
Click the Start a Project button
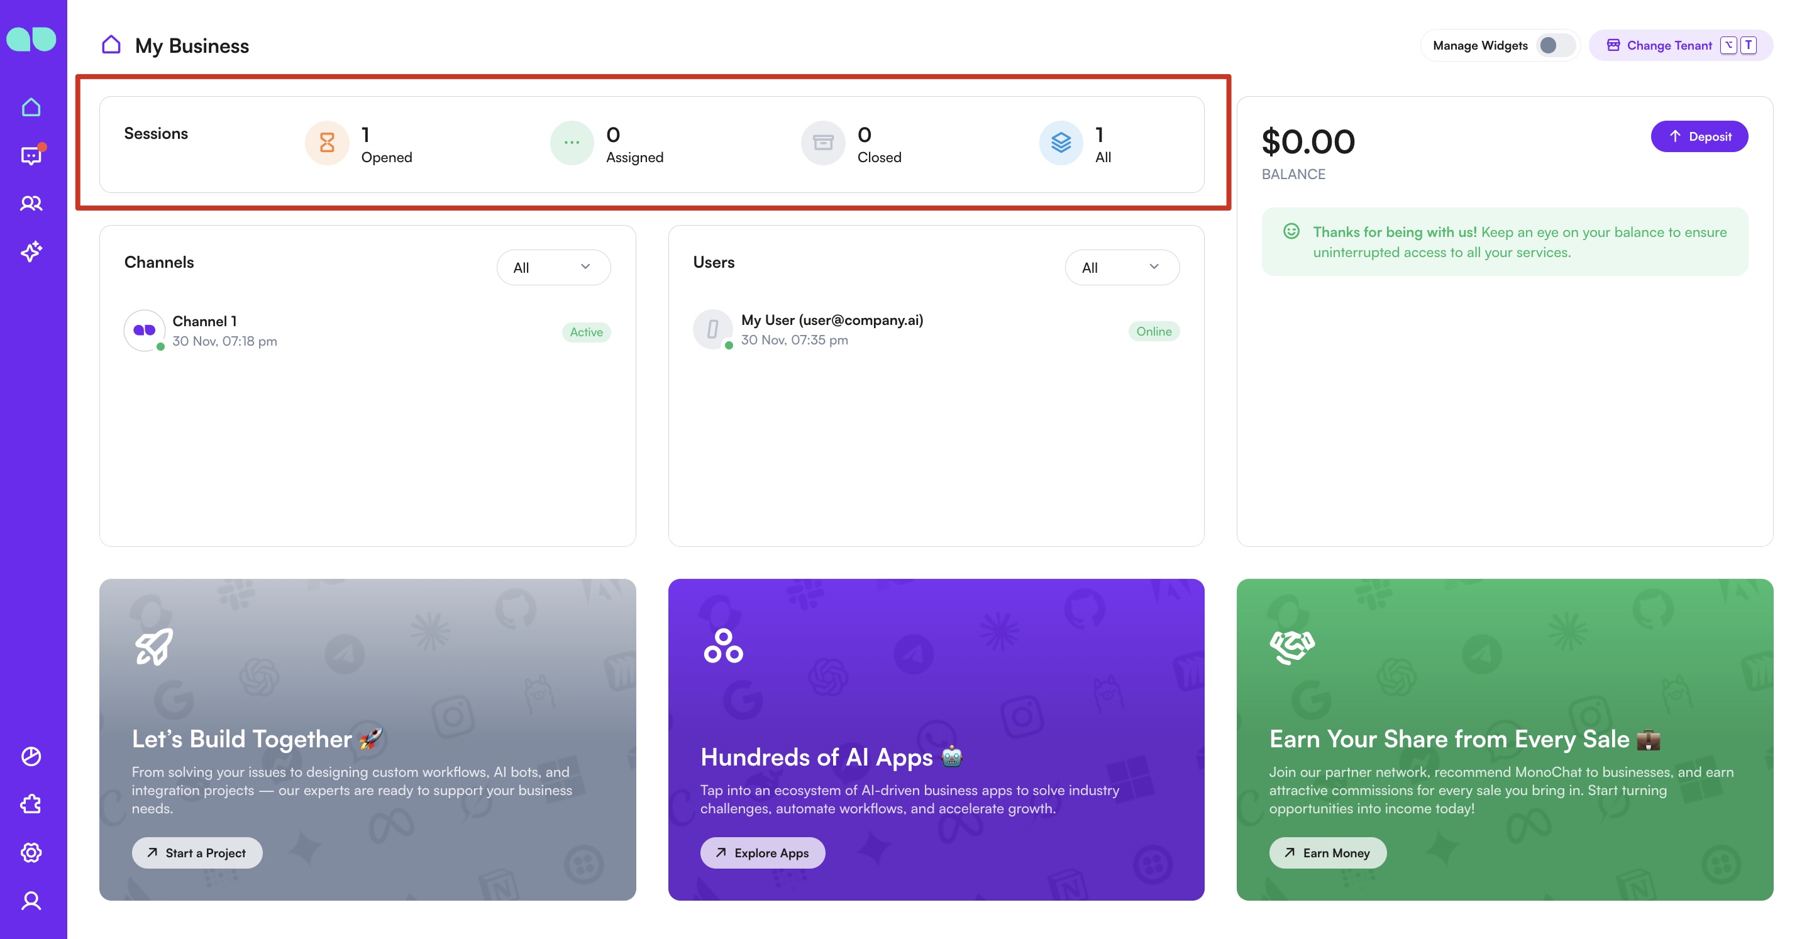point(197,853)
